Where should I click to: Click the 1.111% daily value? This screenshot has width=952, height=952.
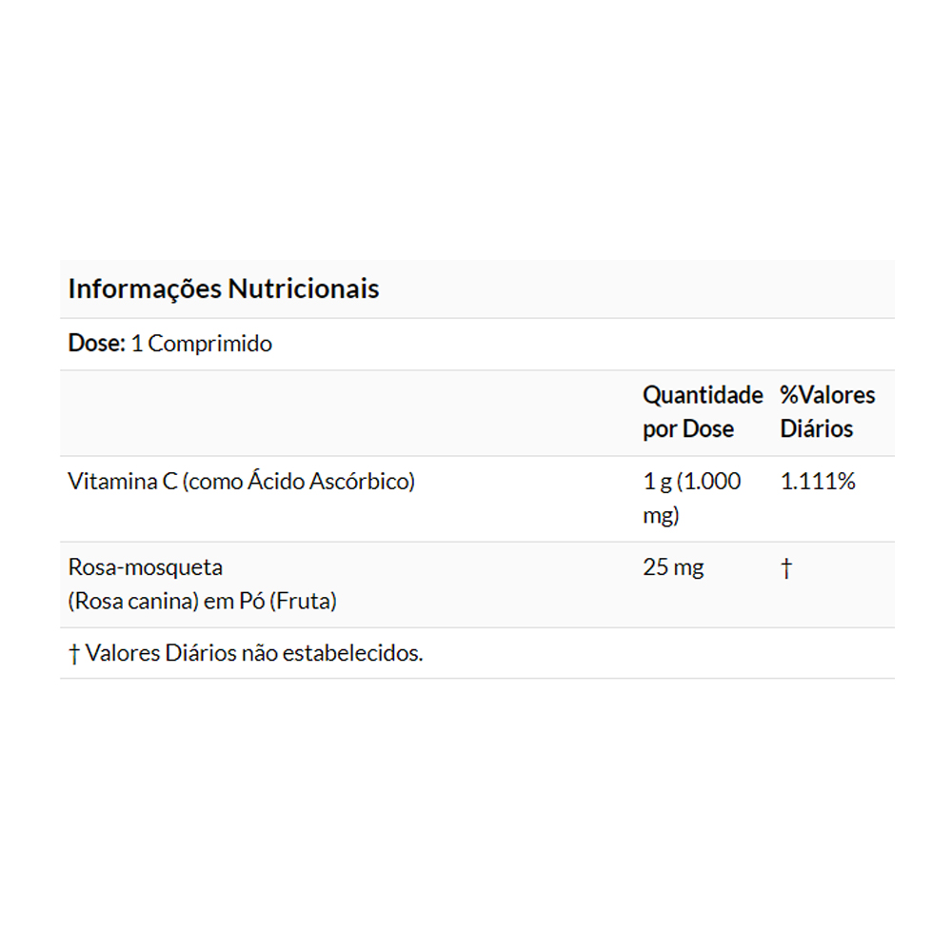coord(818,482)
